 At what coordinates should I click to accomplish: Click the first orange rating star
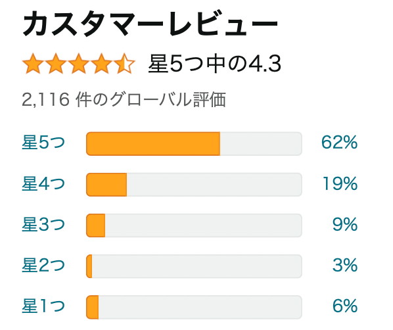click(33, 64)
